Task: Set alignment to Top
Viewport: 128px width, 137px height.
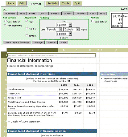Action: click(27, 21)
